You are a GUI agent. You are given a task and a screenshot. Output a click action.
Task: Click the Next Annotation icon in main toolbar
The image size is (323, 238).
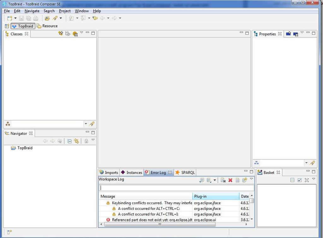point(71,18)
